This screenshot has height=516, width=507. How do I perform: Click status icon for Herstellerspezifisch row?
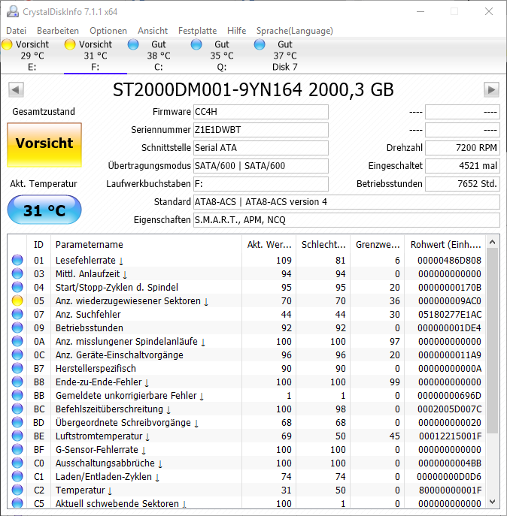17,368
